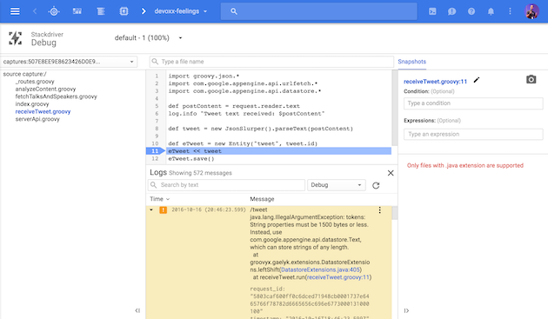Collapse the right snapshot panel arrow
This screenshot has width=548, height=319.
coord(406,310)
